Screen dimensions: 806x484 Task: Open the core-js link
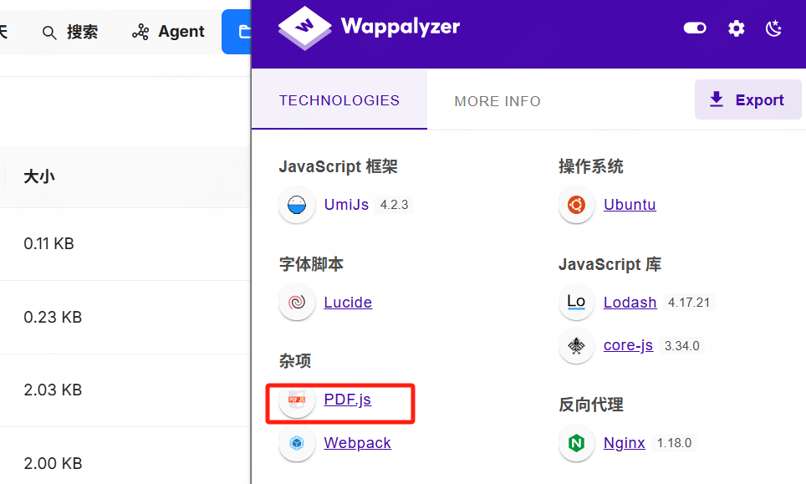(628, 345)
